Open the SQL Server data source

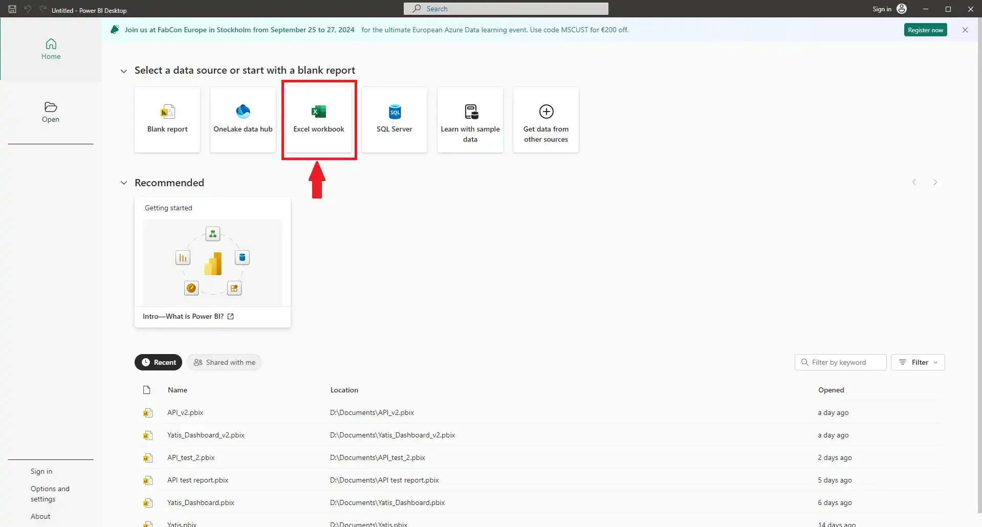(394, 119)
